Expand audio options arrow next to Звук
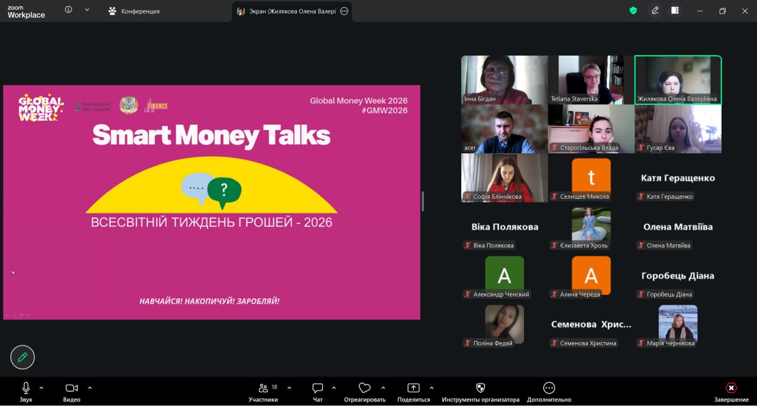757x406 pixels. pyautogui.click(x=41, y=388)
